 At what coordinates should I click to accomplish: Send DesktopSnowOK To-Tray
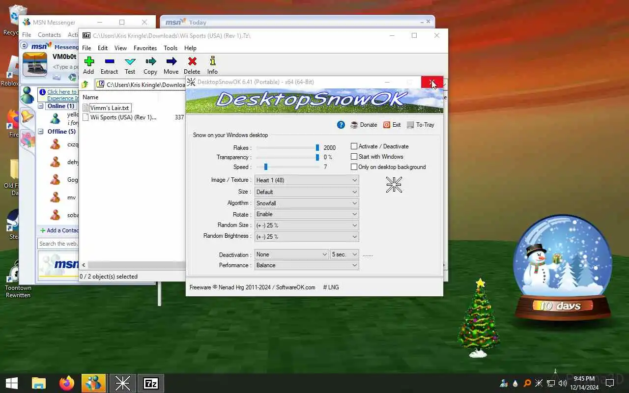(421, 125)
